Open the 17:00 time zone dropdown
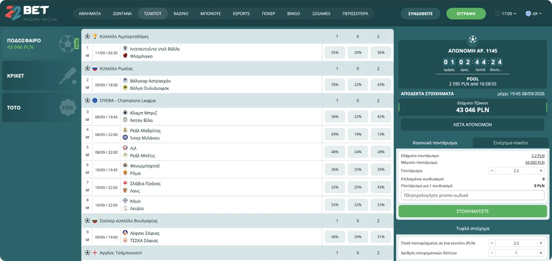Viewport: 552px width, 261px height. [505, 14]
